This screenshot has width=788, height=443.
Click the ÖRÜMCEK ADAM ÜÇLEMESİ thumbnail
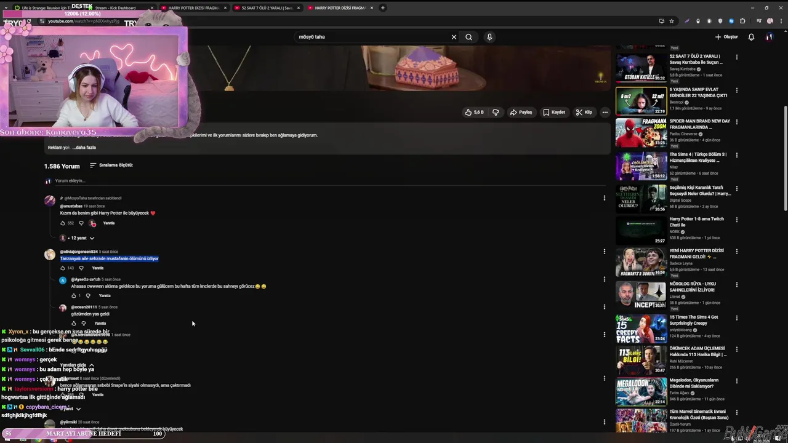pos(641,359)
